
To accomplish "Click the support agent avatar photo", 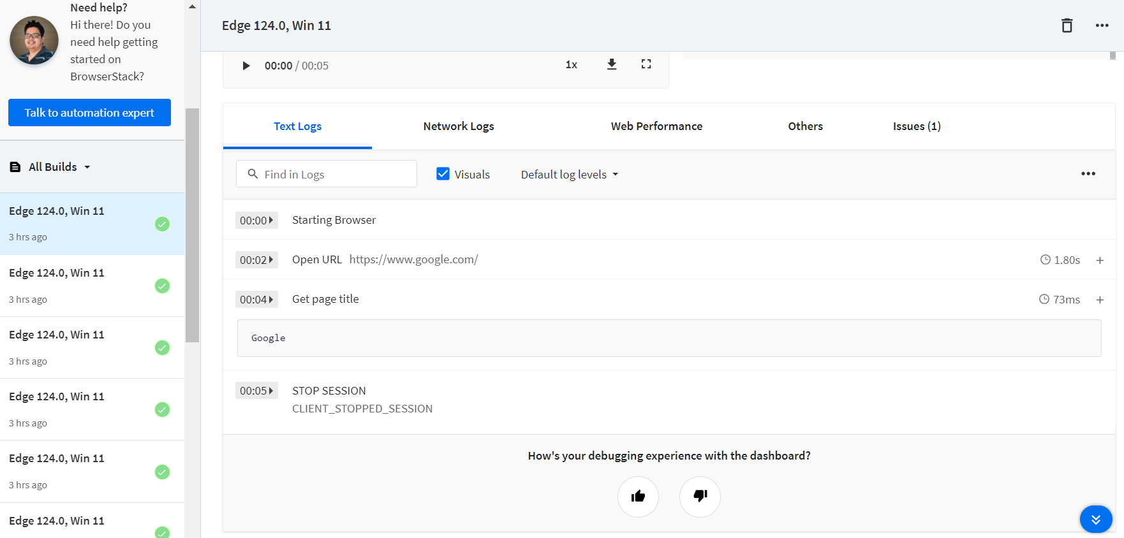I will tap(34, 41).
